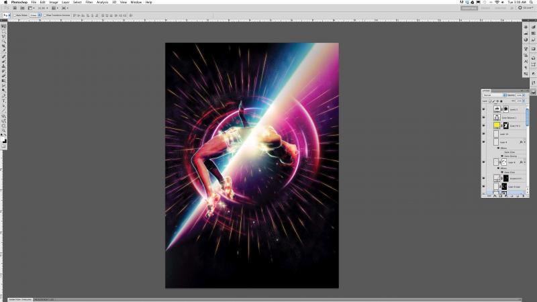
Task: Click the yellow Color Fill swatch thumbnail
Action: tap(497, 125)
